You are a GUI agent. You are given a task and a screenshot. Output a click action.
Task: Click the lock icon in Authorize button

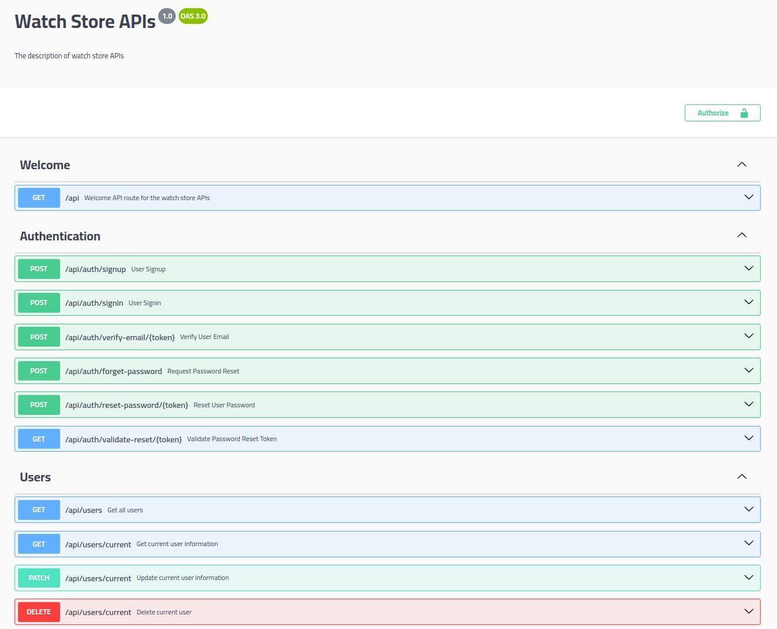coord(744,113)
